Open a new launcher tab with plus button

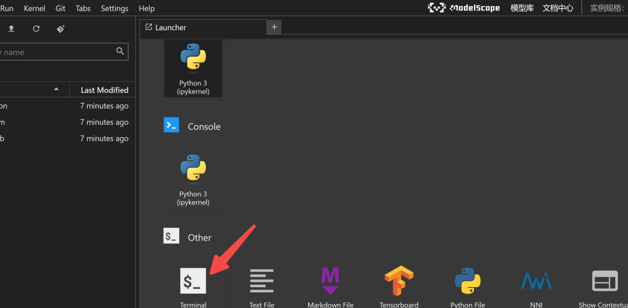click(x=274, y=27)
